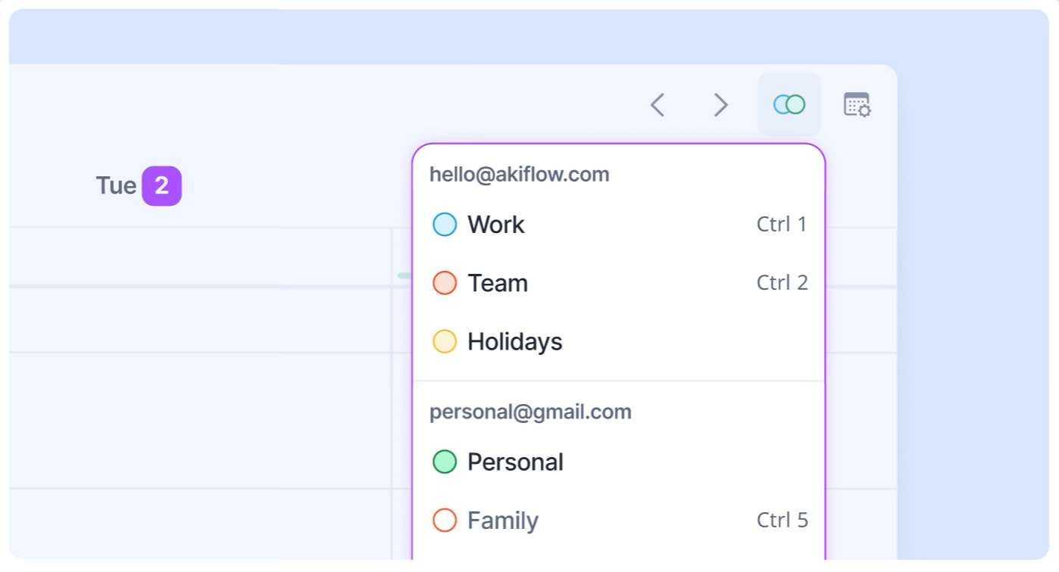Enable the unfilled Family calendar circle
The image size is (1059, 572).
445,521
